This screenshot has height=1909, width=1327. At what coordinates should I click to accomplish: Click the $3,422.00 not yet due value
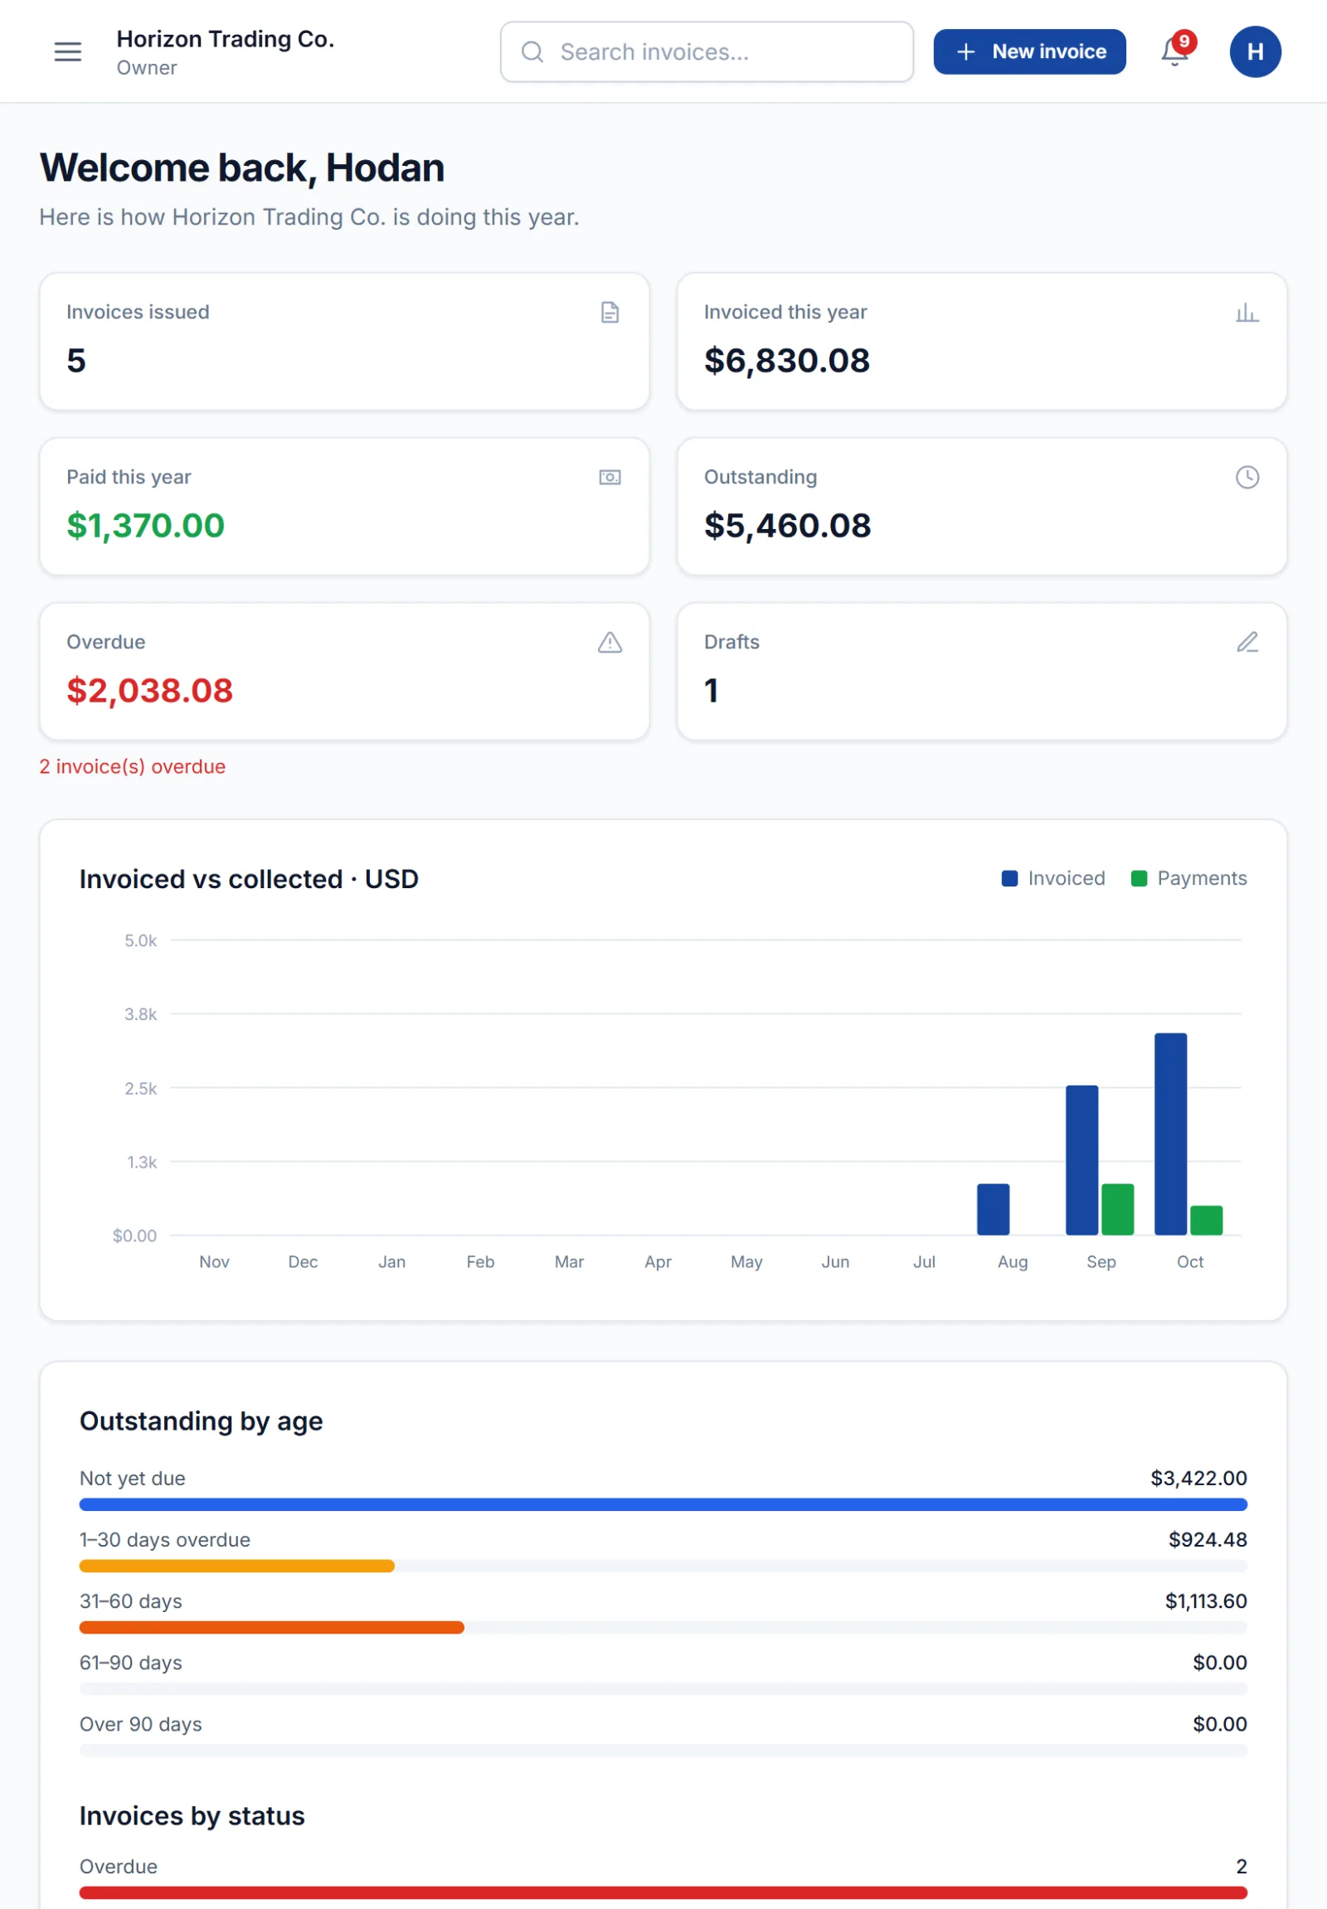point(1198,1478)
